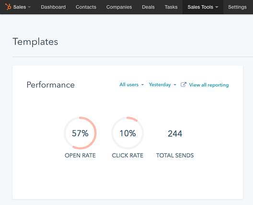Viewport: 253px width, 205px height.
Task: Open the Contacts nav item
Action: pos(86,7)
